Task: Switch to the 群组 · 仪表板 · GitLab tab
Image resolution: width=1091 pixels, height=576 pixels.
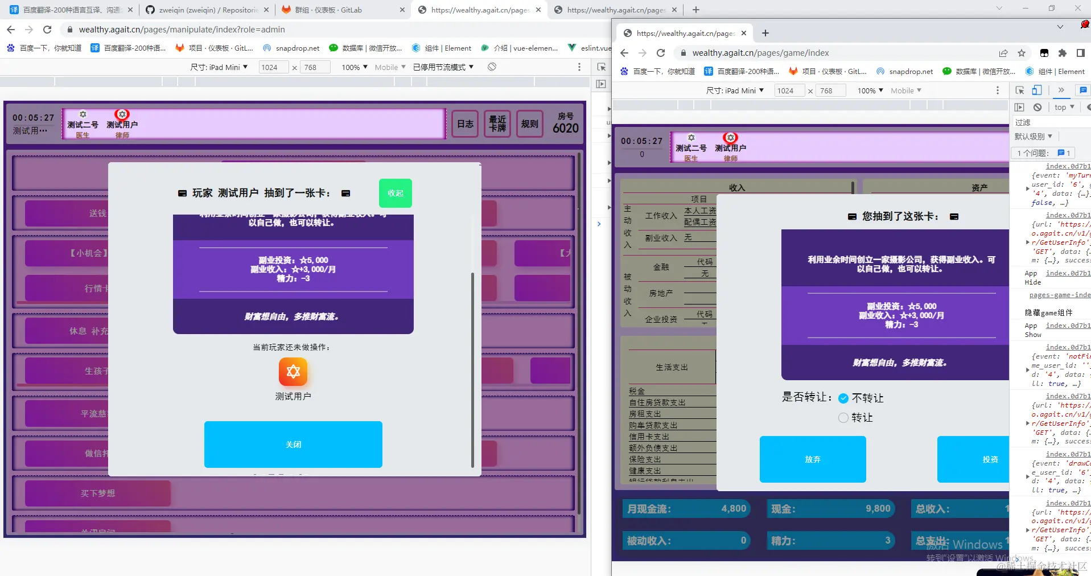Action: pos(343,10)
